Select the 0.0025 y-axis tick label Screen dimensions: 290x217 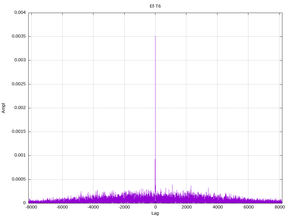[x=19, y=84]
